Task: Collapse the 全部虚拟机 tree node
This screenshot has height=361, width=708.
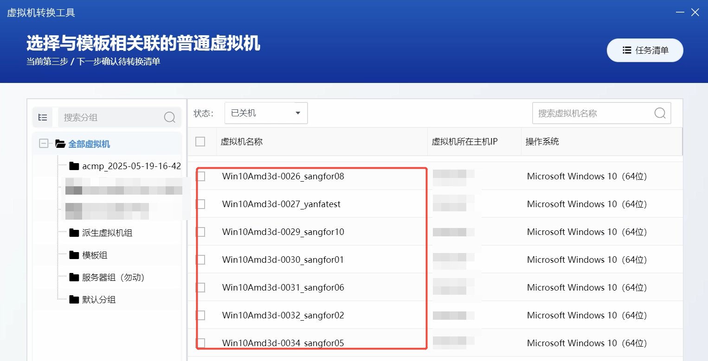Action: [x=44, y=144]
